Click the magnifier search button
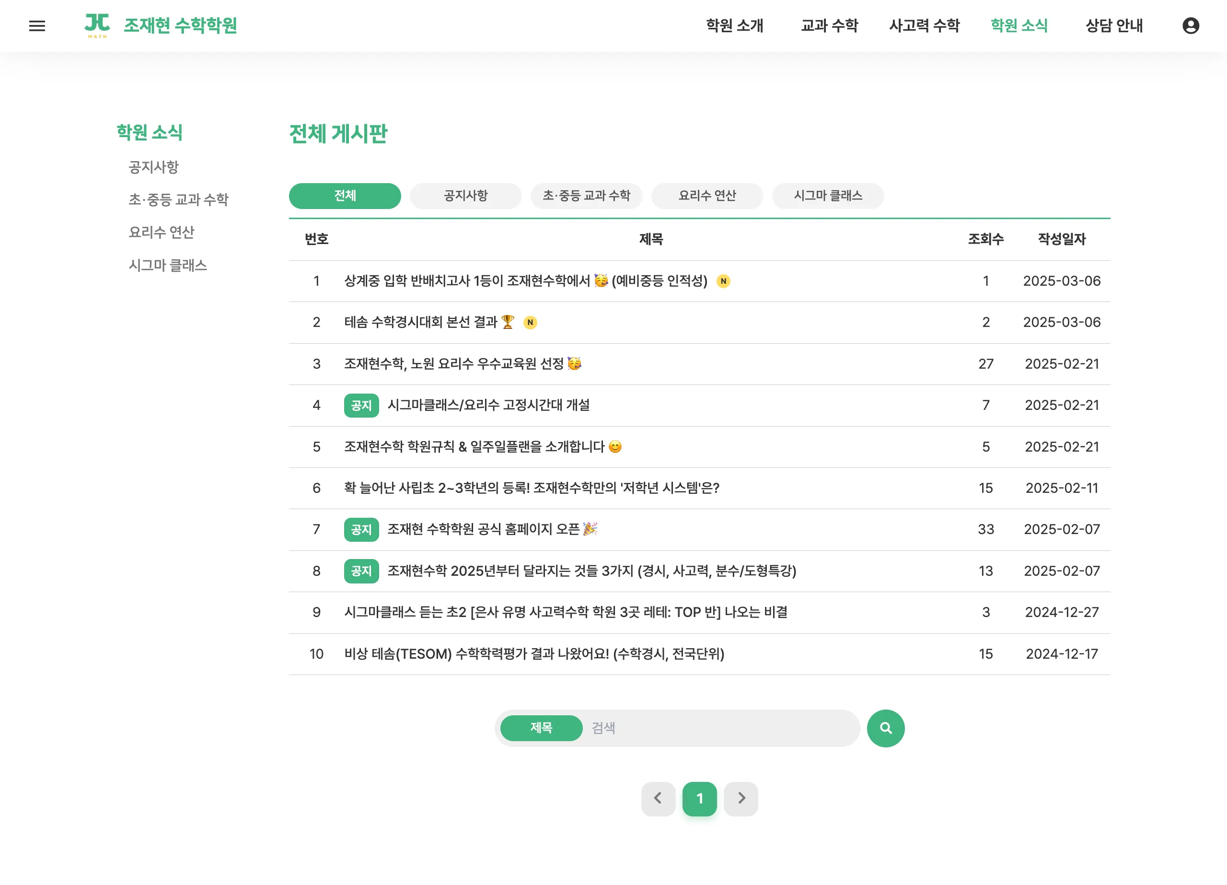 [886, 728]
